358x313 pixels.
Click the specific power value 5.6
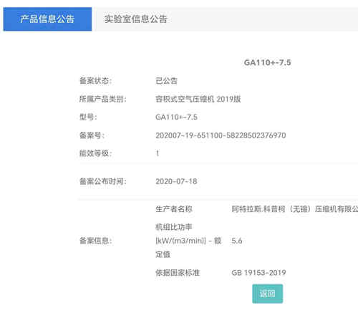point(237,241)
